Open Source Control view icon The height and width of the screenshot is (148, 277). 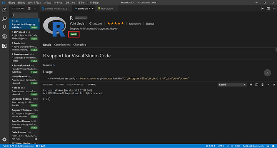click(4, 28)
